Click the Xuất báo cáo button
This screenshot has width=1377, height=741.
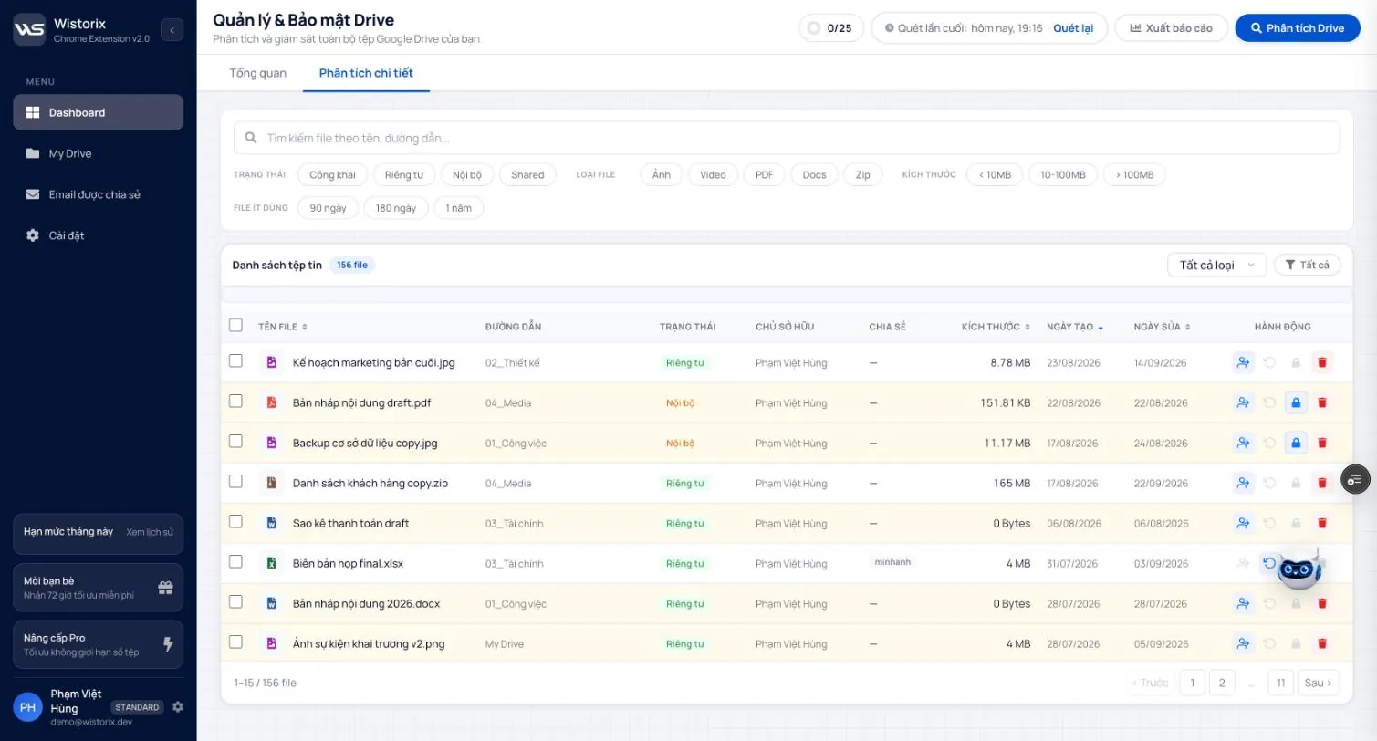point(1171,27)
